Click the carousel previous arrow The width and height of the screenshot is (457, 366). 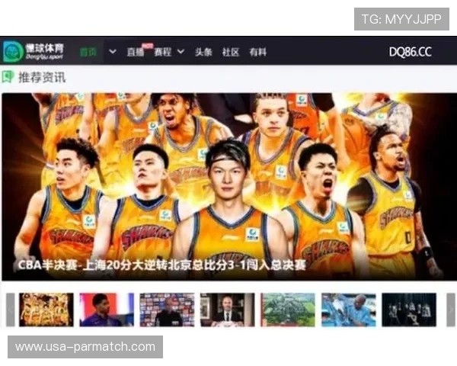point(11,310)
